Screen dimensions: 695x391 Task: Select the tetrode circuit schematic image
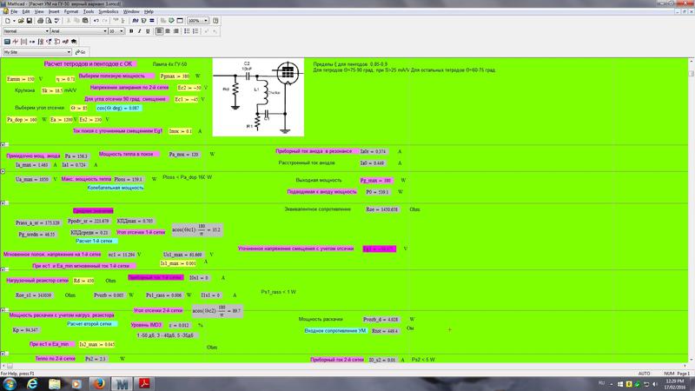258,97
